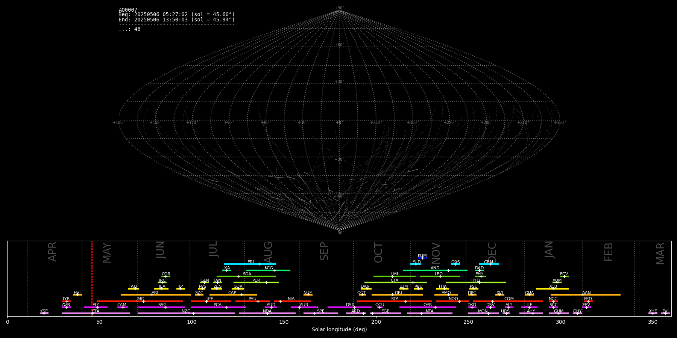677x338 pixels.
Task: Click the XUM shower label
Action: click(x=557, y=281)
